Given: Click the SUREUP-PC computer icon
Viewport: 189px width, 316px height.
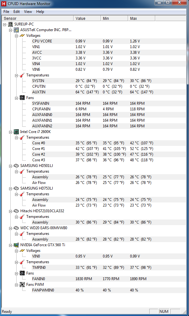Looking at the screenshot, I should coord(10,25).
